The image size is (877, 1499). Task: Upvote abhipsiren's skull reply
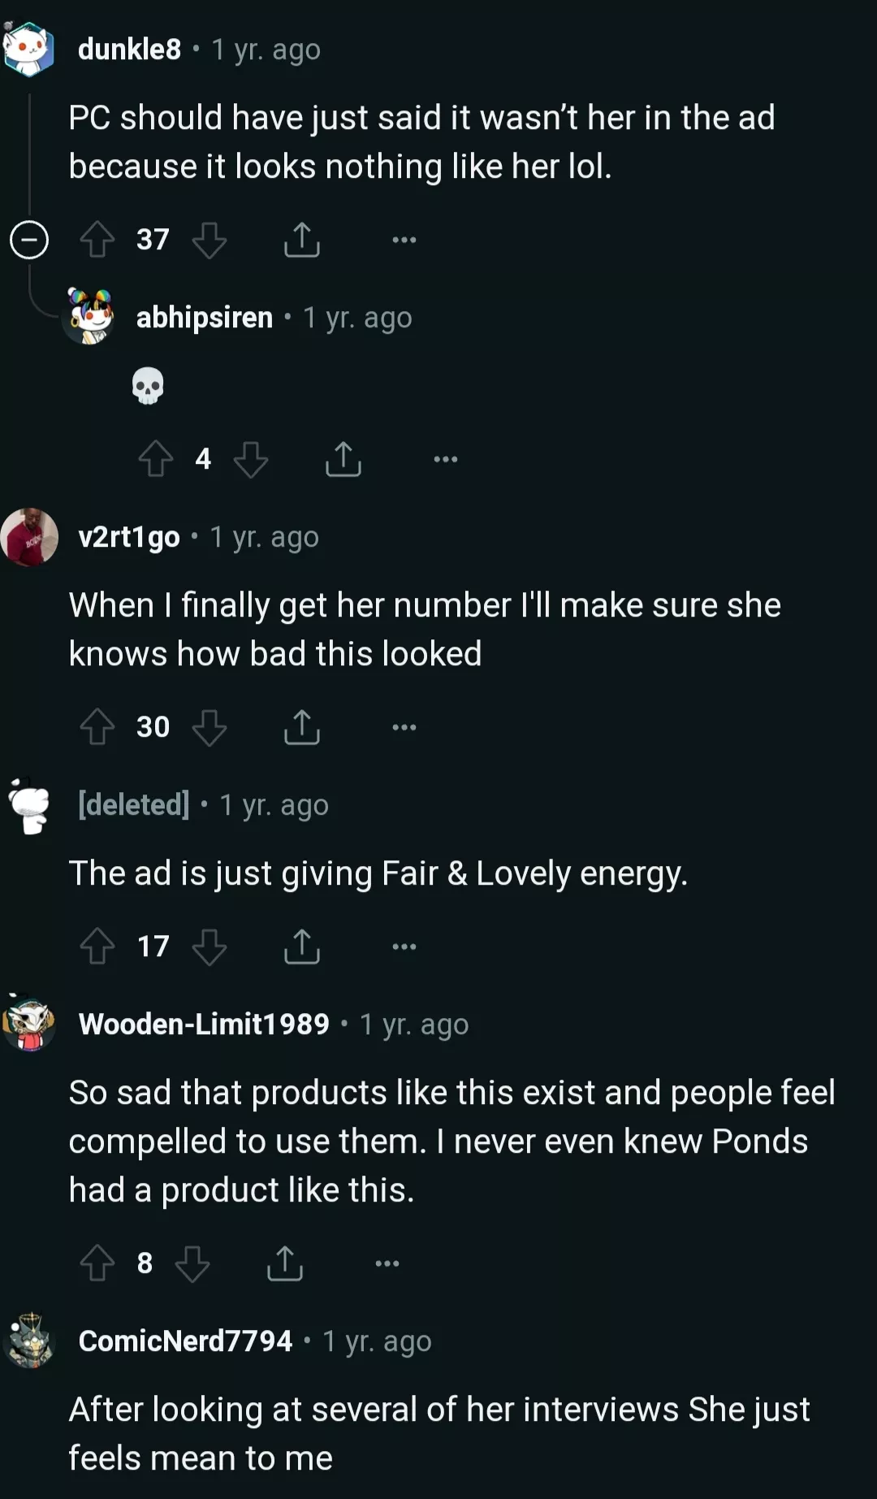(156, 459)
